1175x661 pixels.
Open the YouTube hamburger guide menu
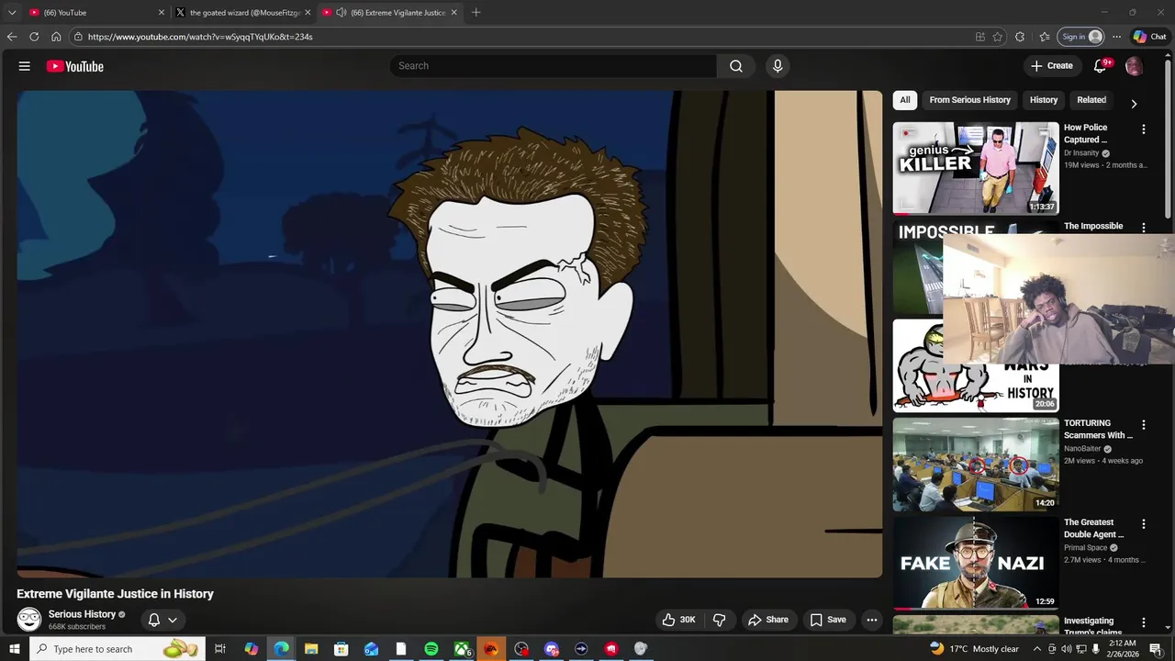pyautogui.click(x=25, y=66)
